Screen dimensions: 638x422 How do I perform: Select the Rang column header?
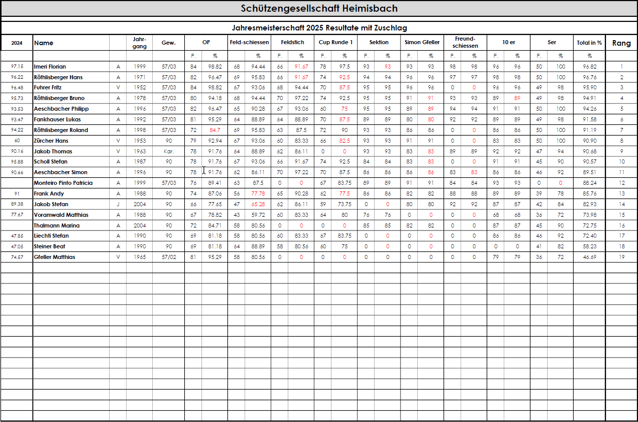tap(621, 43)
